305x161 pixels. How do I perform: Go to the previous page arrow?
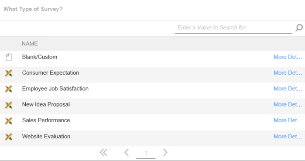[x=127, y=152]
